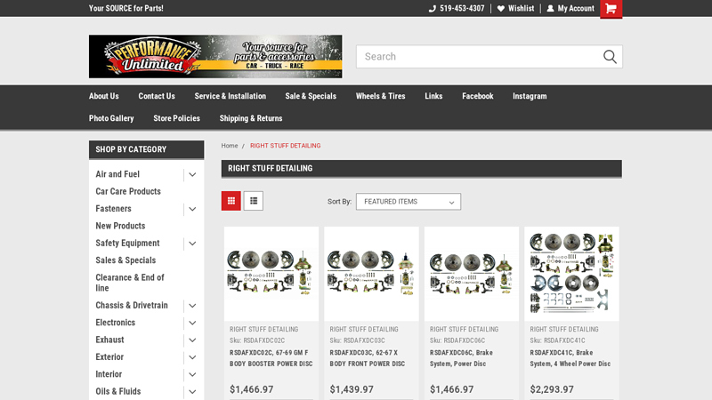Open Wheels & Tires menu item
Viewport: 712px width, 400px height.
pos(381,96)
